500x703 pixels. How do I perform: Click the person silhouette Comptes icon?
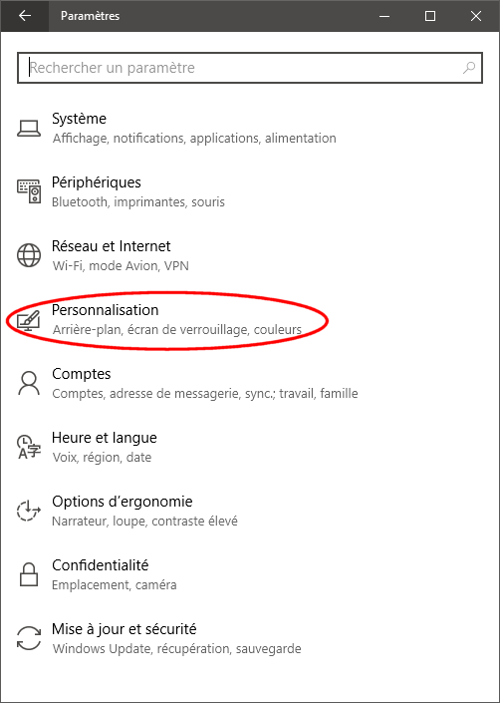[x=29, y=383]
